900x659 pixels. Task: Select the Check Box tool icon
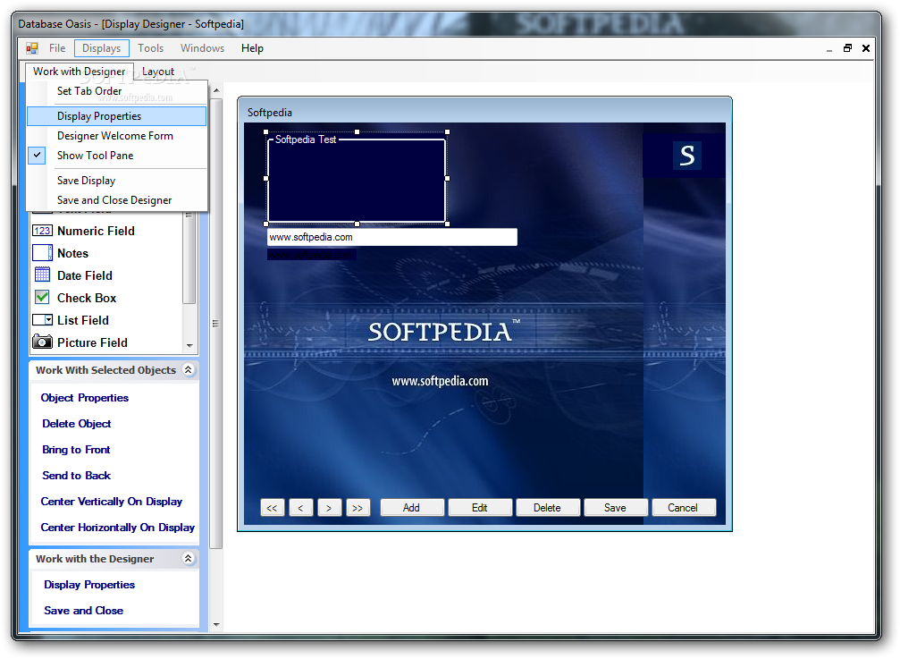pos(42,298)
